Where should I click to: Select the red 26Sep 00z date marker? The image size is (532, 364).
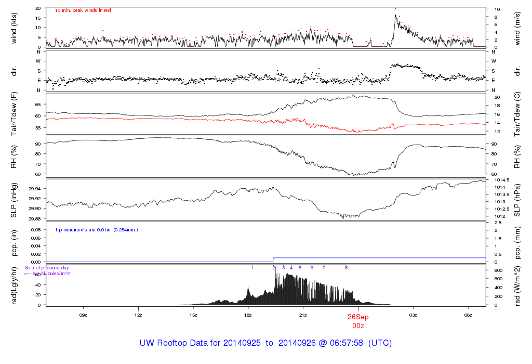pyautogui.click(x=358, y=320)
